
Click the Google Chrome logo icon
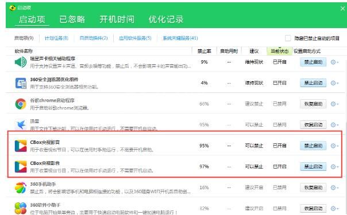click(x=21, y=104)
